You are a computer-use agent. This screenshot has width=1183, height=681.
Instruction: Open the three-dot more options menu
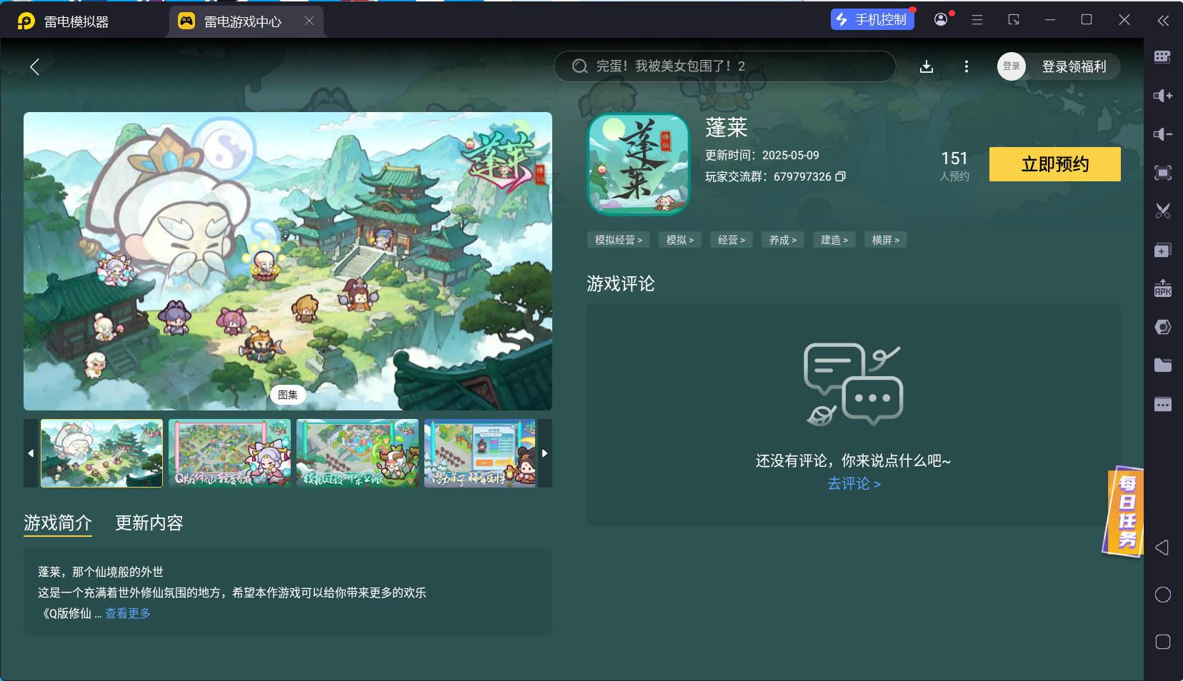(967, 66)
